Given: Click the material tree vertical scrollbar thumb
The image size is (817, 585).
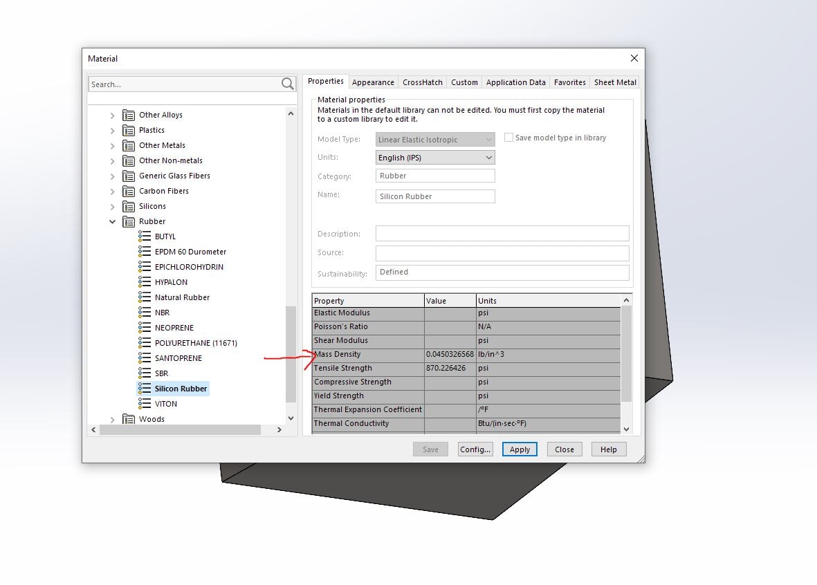Looking at the screenshot, I should tap(291, 354).
